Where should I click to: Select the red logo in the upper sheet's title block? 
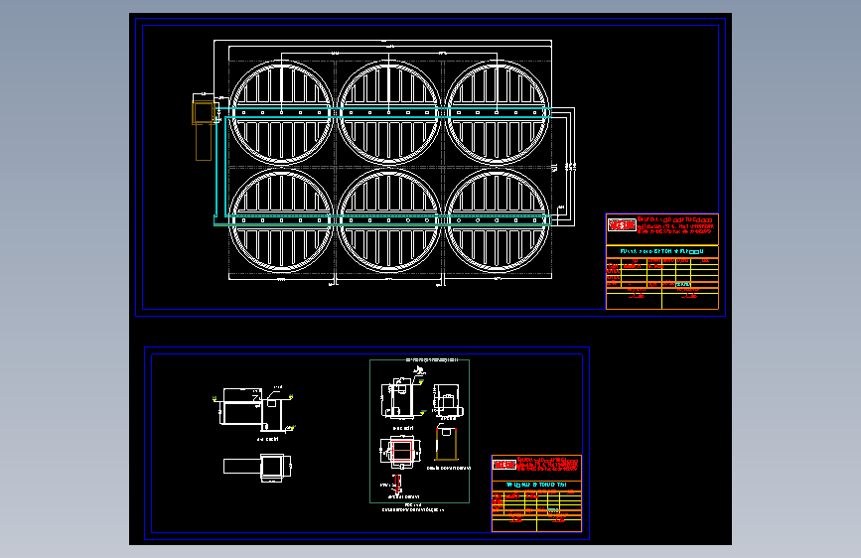tap(622, 224)
